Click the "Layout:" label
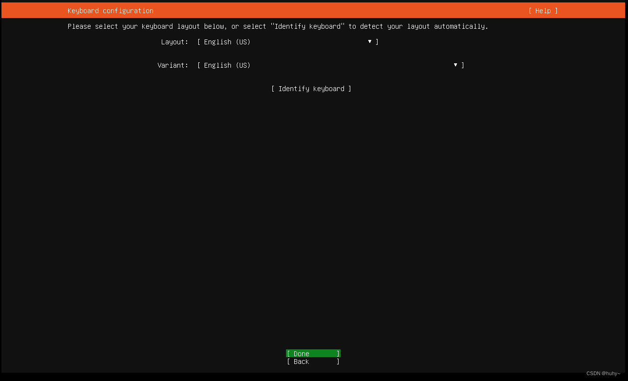Screen dimensions: 628x381 (x=174, y=42)
